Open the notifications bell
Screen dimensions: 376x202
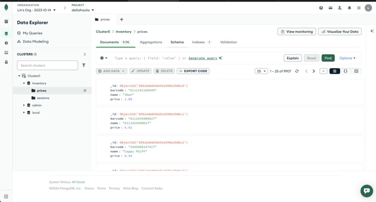349,8
